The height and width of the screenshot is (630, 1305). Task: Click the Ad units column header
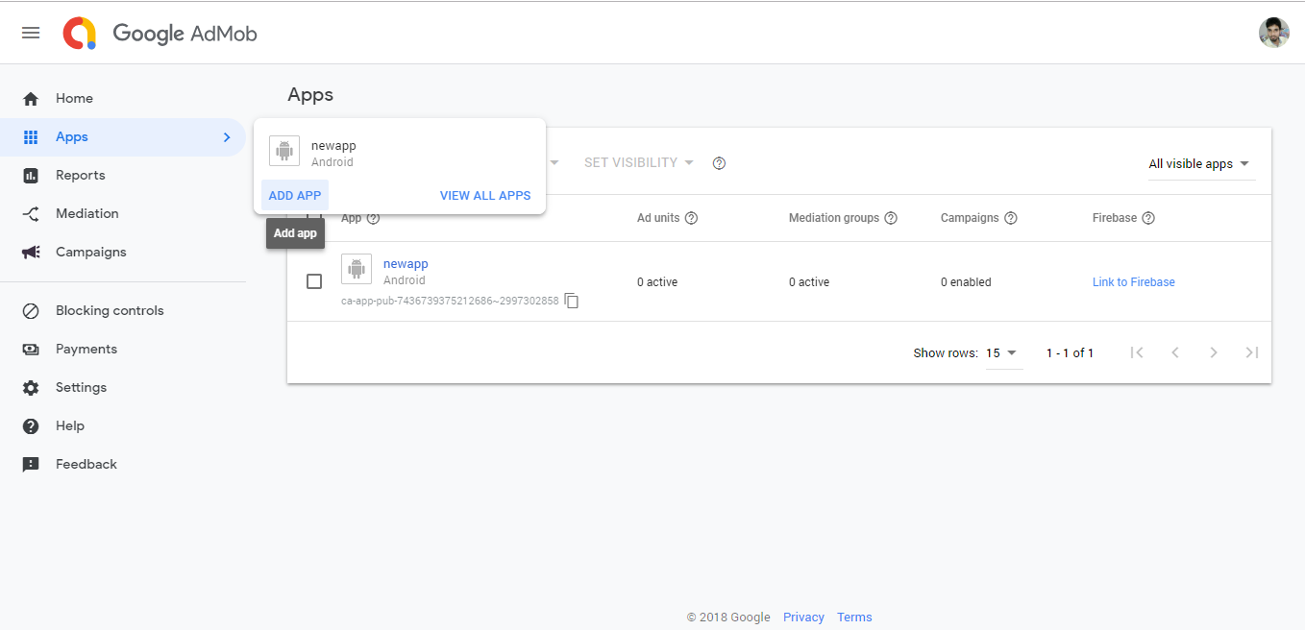click(x=658, y=218)
